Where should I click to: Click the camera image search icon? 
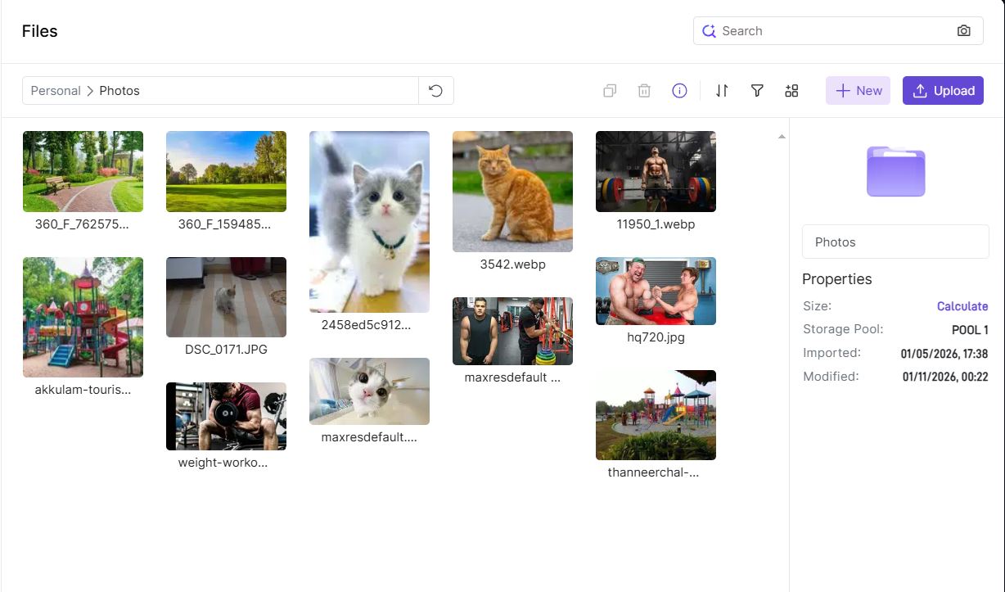click(963, 31)
